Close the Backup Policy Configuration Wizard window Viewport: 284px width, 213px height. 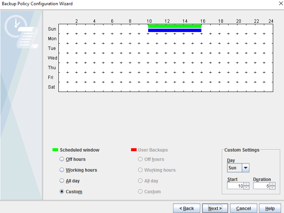(x=280, y=4)
